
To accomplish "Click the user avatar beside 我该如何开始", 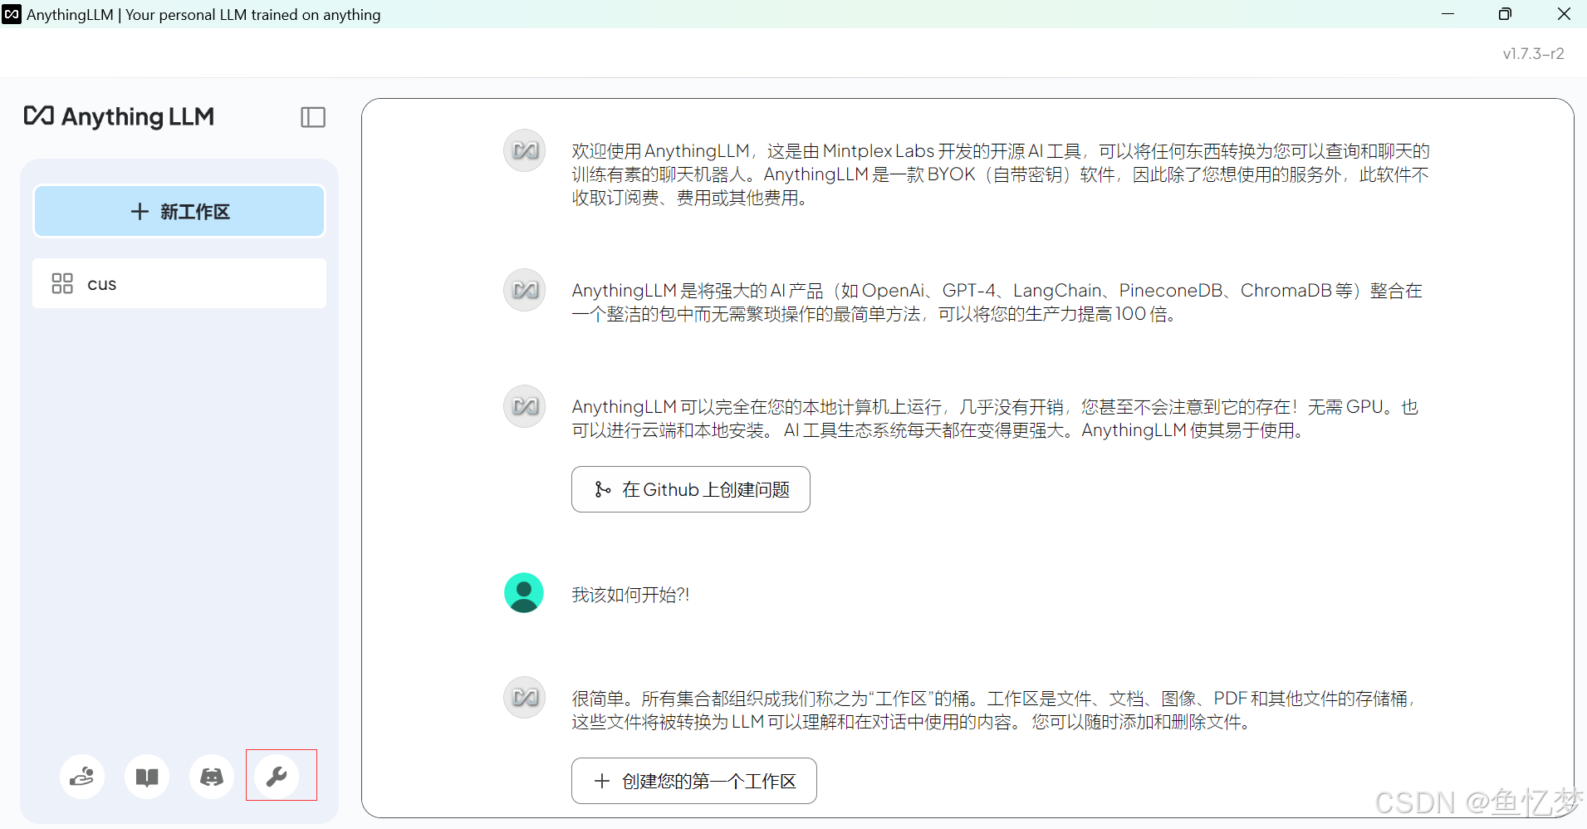I will coord(524,593).
